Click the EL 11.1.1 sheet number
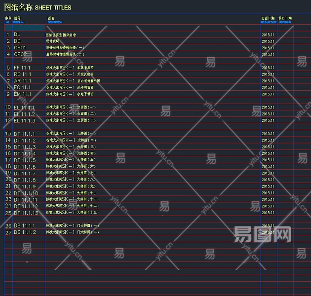Viewport: 311px width, 296px height. point(24,107)
